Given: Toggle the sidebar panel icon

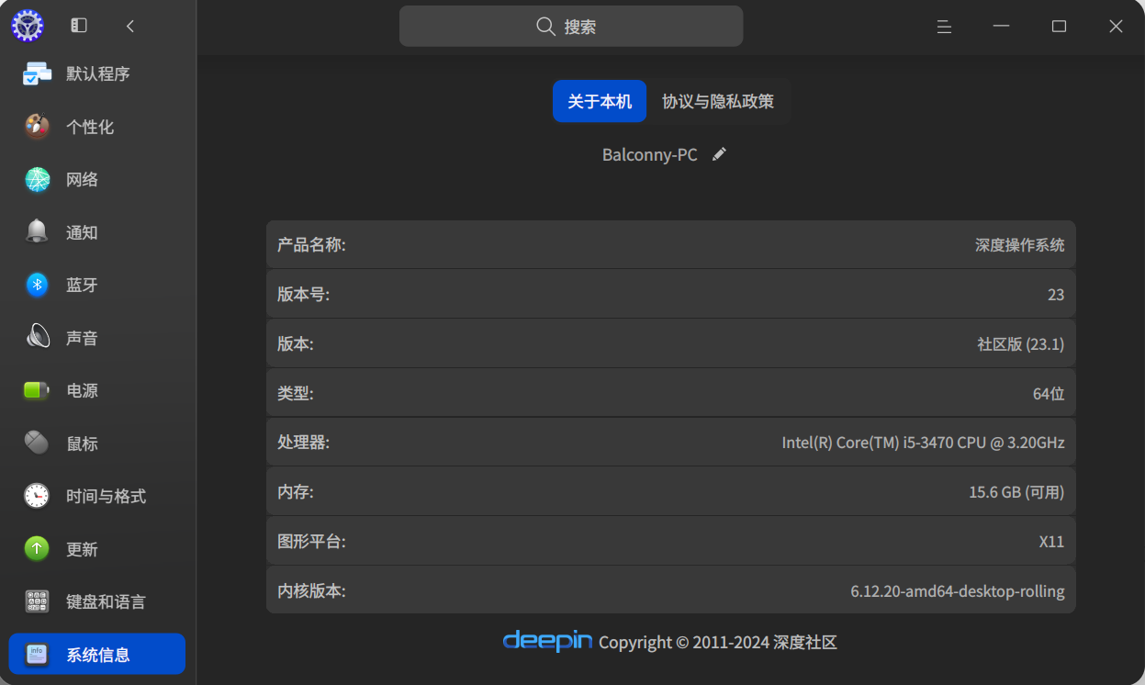Looking at the screenshot, I should (x=79, y=26).
